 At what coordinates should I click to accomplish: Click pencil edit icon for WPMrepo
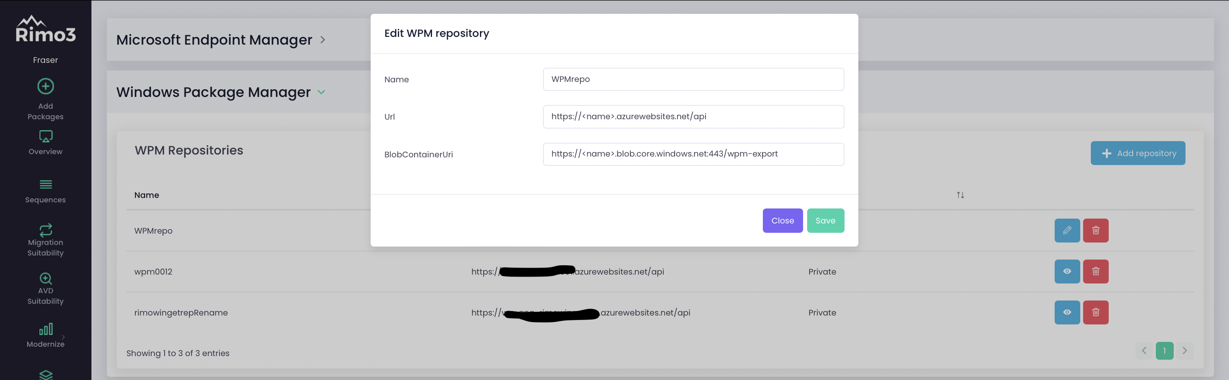click(1067, 230)
